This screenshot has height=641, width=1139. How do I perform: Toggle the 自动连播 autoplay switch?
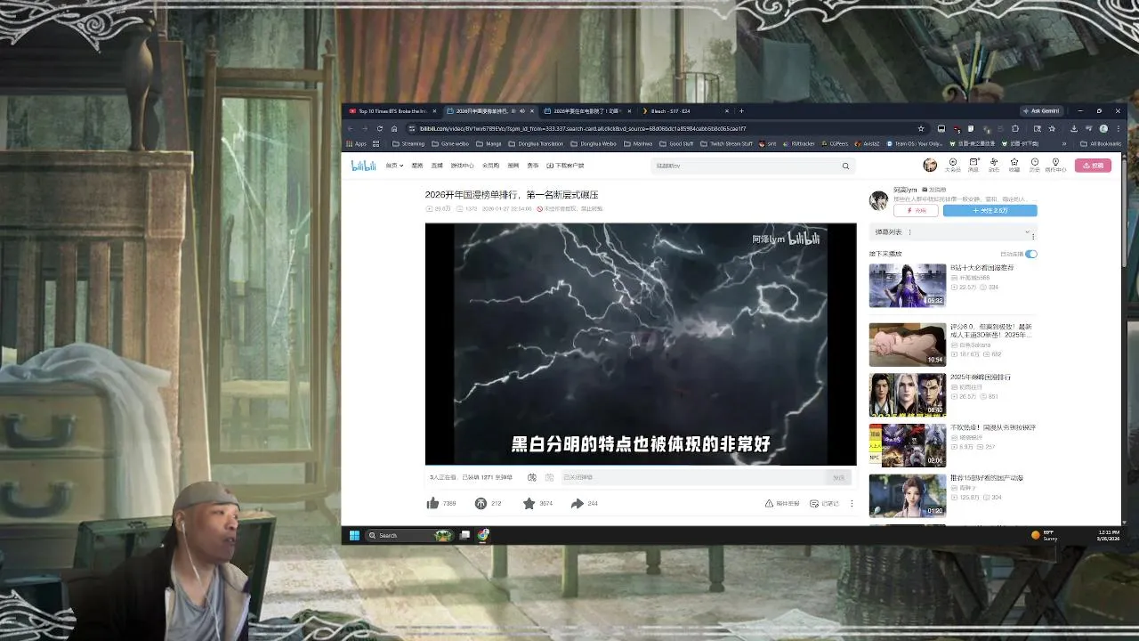click(1030, 254)
